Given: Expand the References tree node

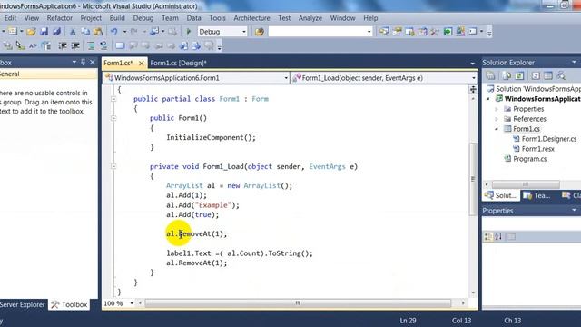Looking at the screenshot, I should click(x=497, y=119).
